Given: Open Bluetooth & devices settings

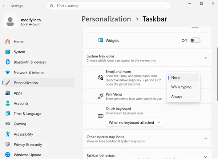Looking at the screenshot, I should [39, 62].
